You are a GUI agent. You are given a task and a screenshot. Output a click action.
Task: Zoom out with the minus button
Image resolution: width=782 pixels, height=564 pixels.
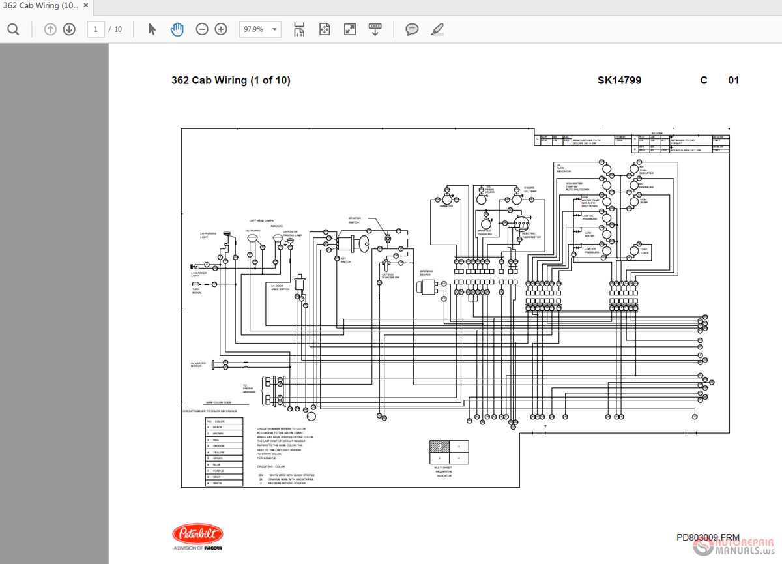(202, 29)
